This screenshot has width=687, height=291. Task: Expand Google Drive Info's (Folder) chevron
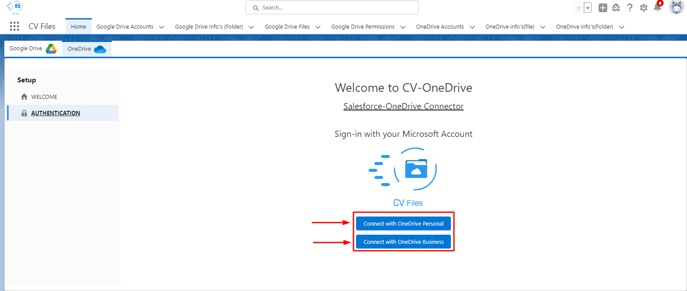251,27
